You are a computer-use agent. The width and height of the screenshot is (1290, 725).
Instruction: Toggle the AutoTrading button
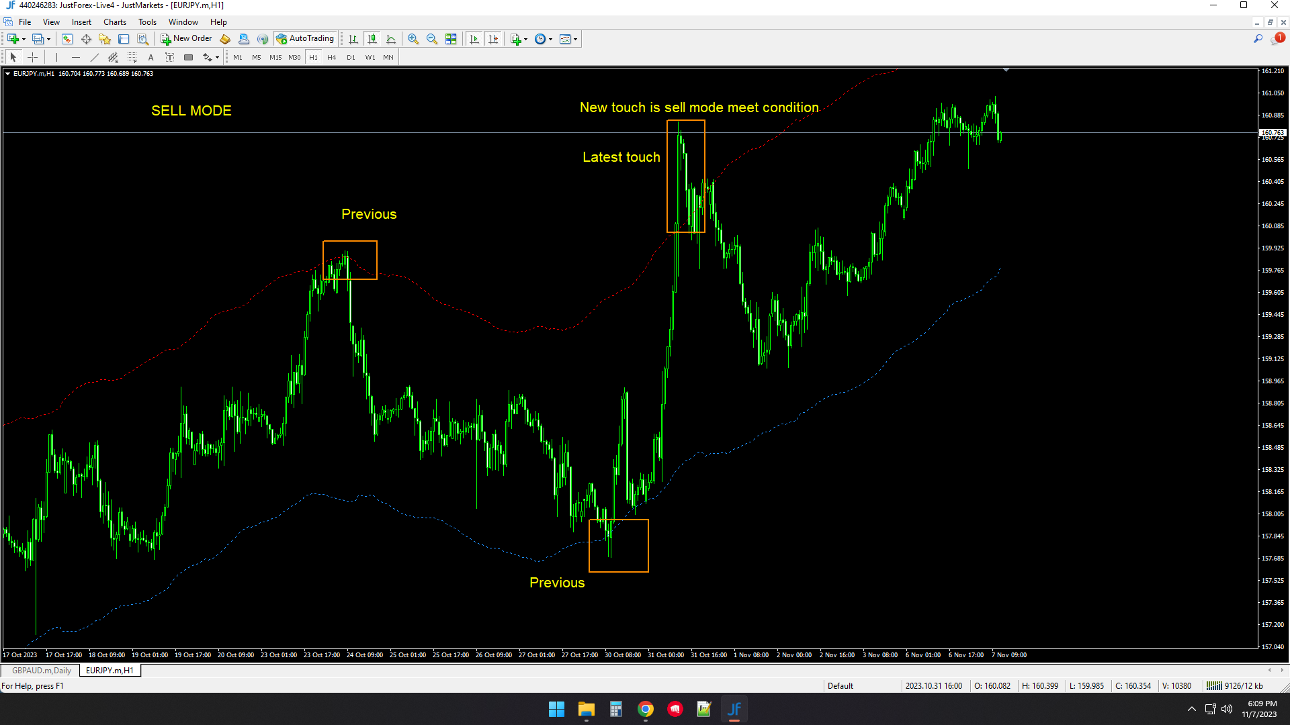click(x=305, y=39)
